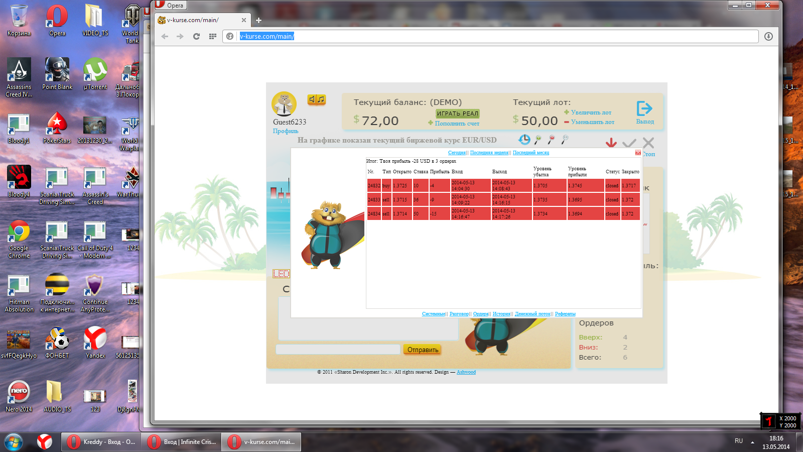Viewport: 803px width, 452px height.
Task: Open the Системные tab at popup bottom
Action: pos(434,314)
